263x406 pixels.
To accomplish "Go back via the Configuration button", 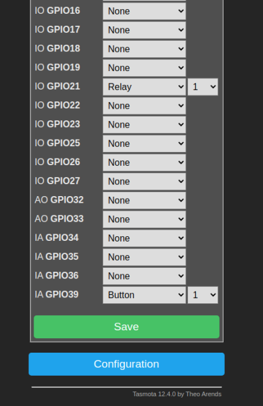I will (126, 364).
